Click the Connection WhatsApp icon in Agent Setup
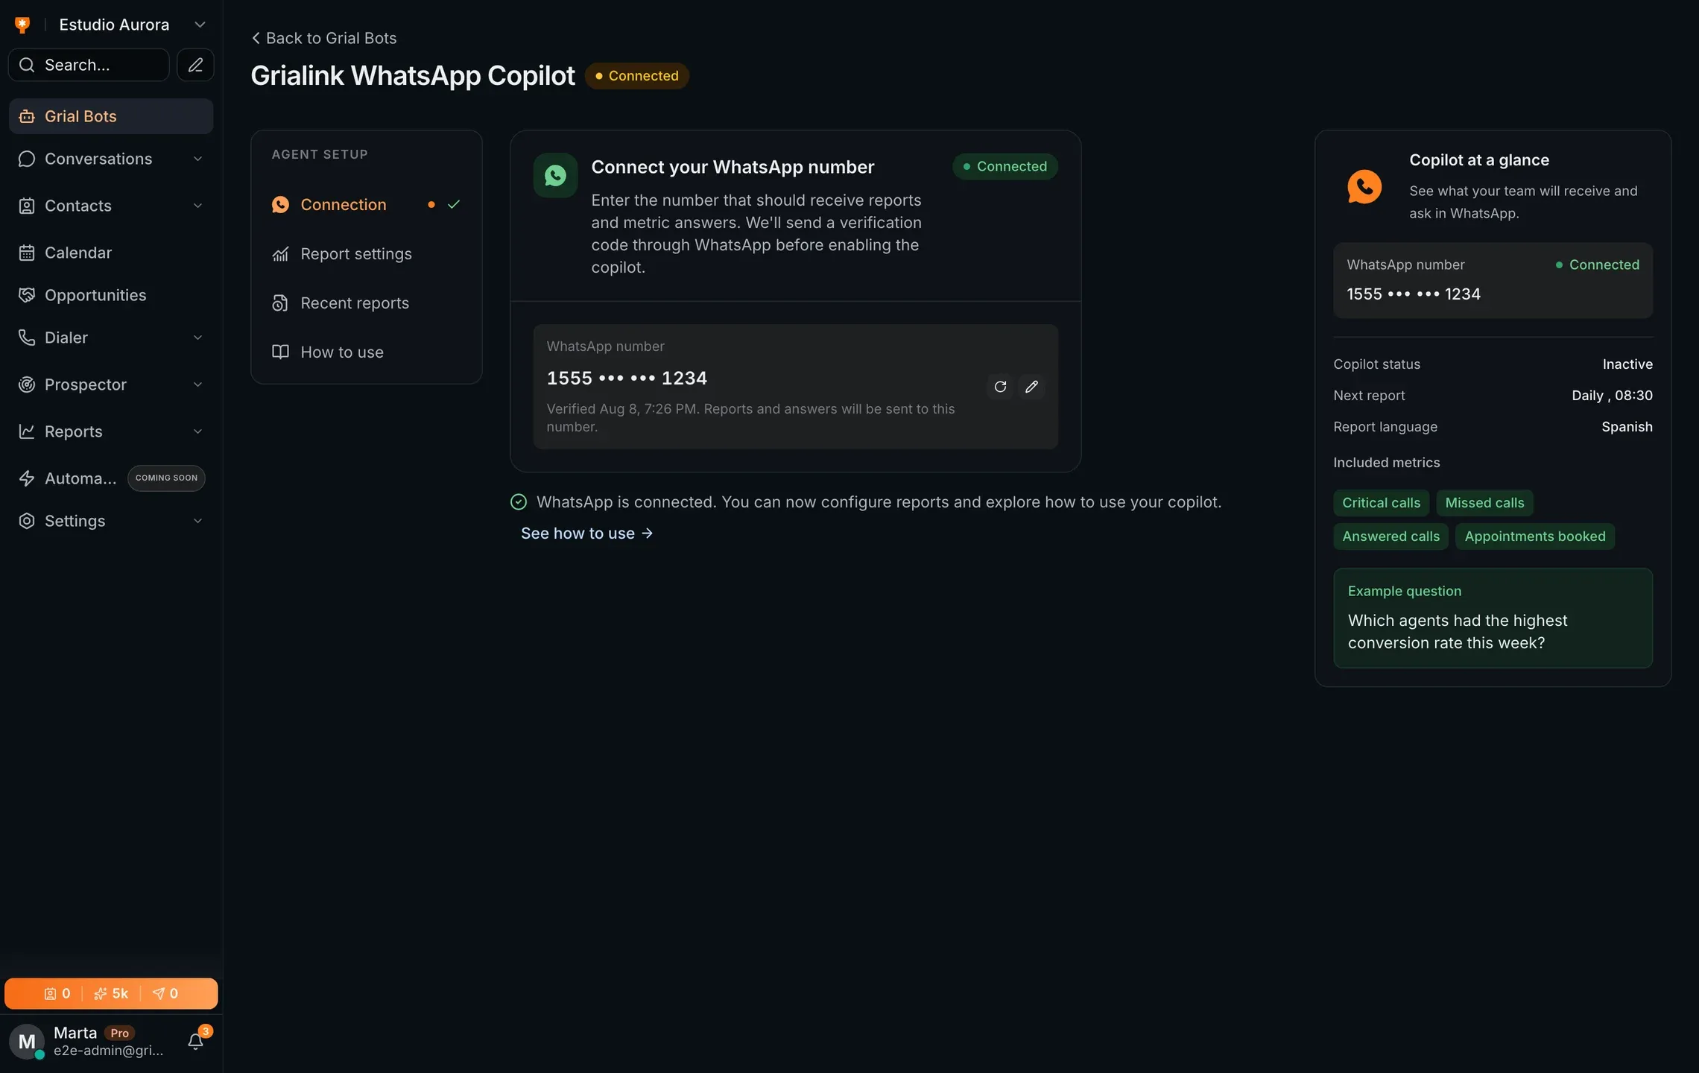This screenshot has width=1699, height=1073. [x=280, y=204]
